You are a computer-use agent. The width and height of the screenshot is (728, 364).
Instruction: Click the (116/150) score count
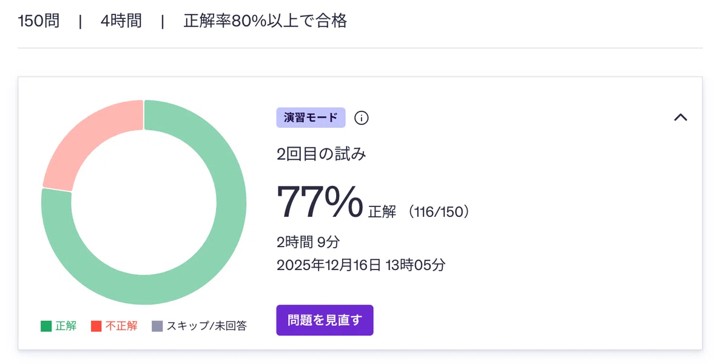tap(439, 212)
